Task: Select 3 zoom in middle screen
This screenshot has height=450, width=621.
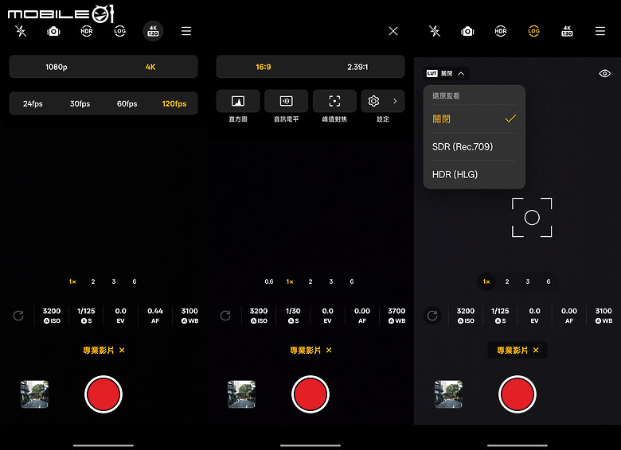Action: point(331,281)
